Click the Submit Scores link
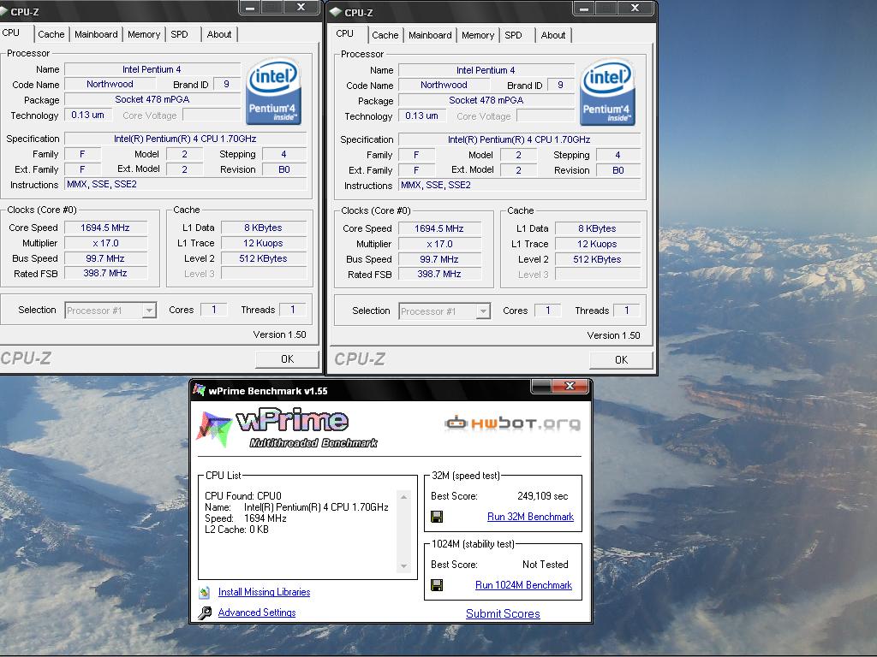This screenshot has height=657, width=877. coord(503,613)
